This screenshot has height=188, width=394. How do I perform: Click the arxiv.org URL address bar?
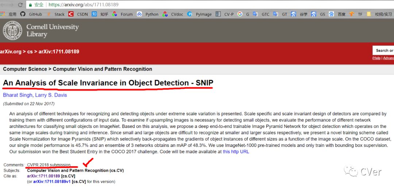click(210, 4)
